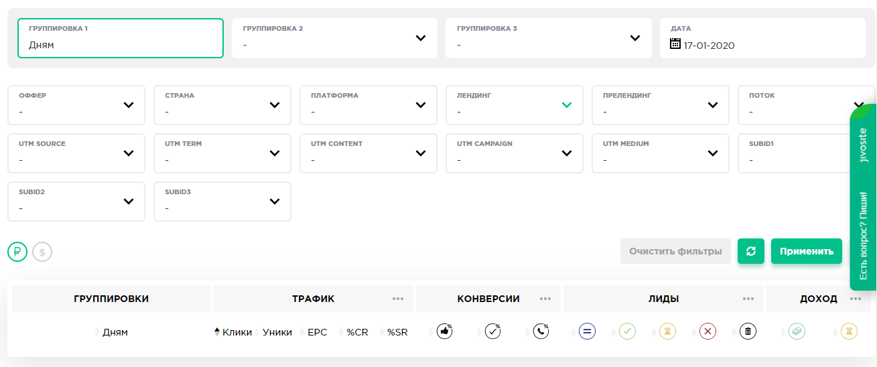Click the blue equals total leads icon
Screen dimensions: 877x367
pyautogui.click(x=587, y=332)
